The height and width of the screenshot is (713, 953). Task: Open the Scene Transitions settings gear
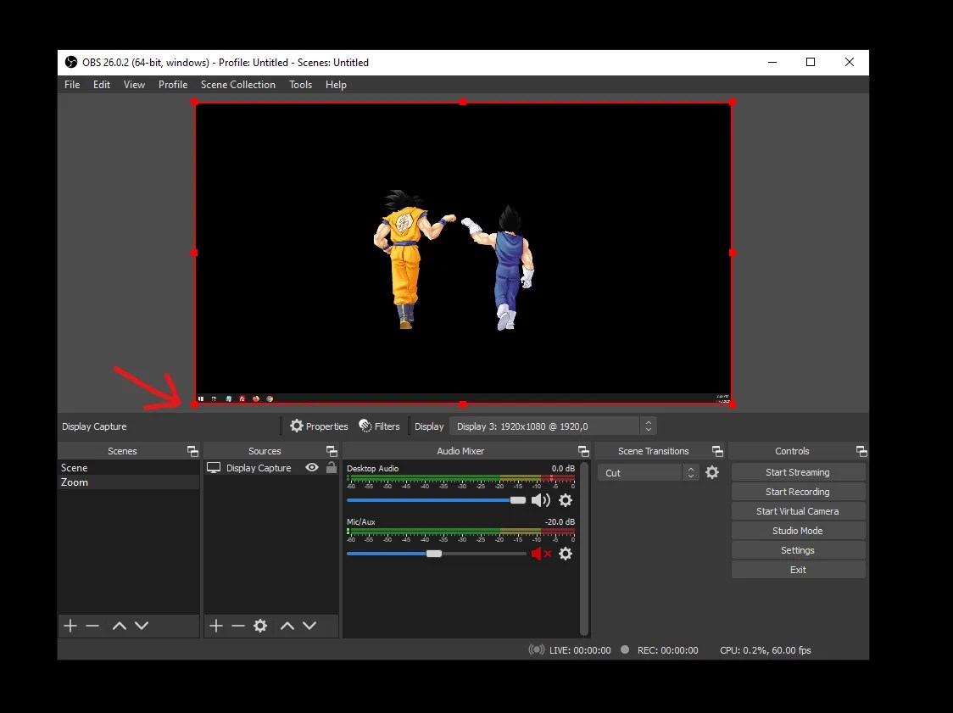click(712, 472)
